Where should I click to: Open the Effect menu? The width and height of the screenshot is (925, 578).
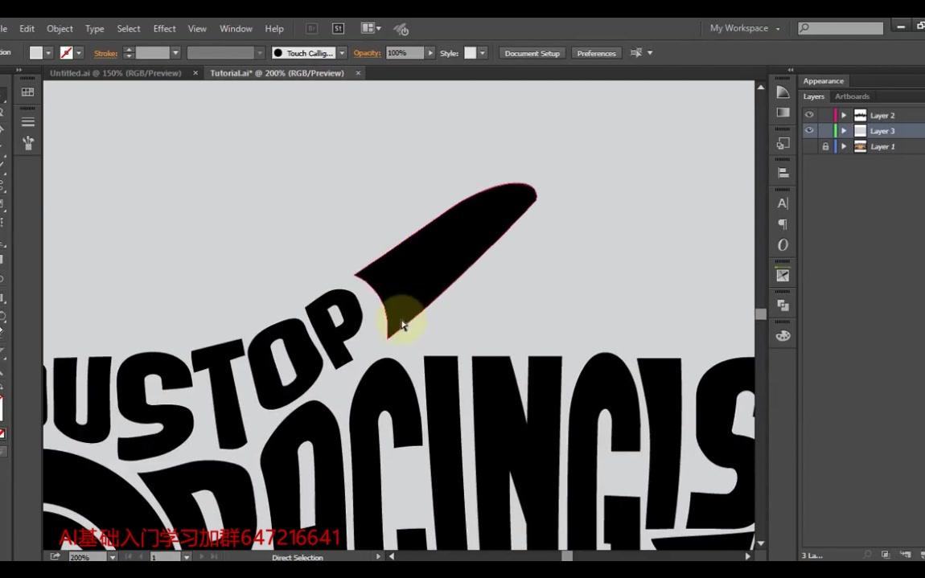coord(164,28)
